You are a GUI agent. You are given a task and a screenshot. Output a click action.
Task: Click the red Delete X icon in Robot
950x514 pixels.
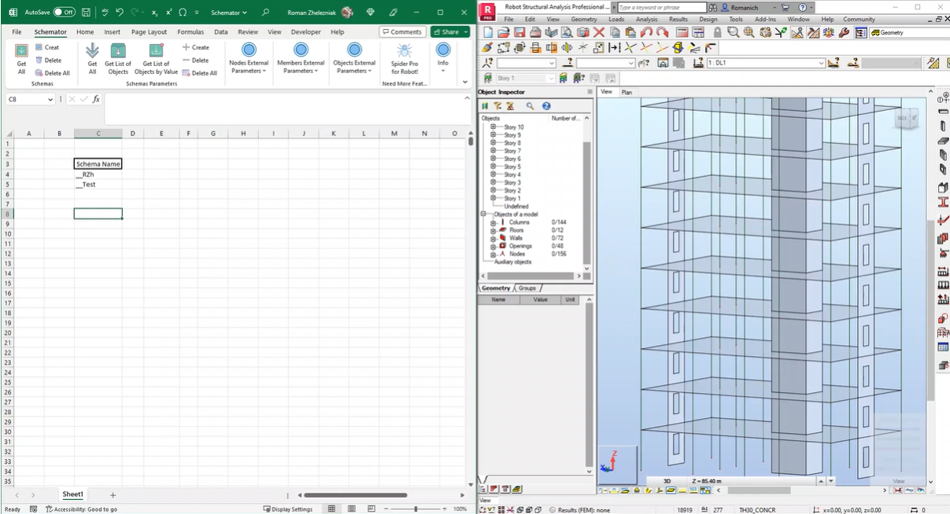click(x=599, y=32)
